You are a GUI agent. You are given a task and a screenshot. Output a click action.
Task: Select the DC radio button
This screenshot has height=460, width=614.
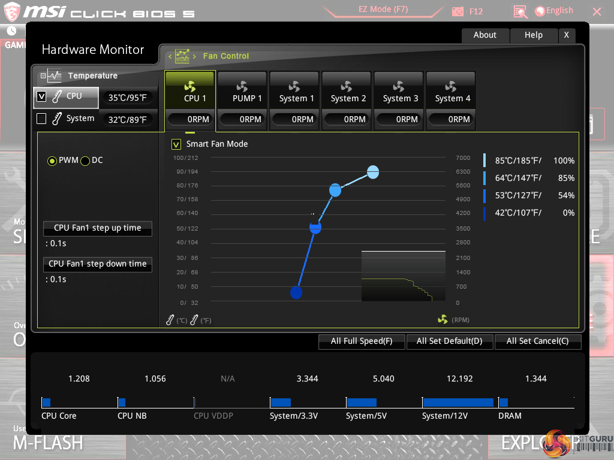pyautogui.click(x=85, y=161)
